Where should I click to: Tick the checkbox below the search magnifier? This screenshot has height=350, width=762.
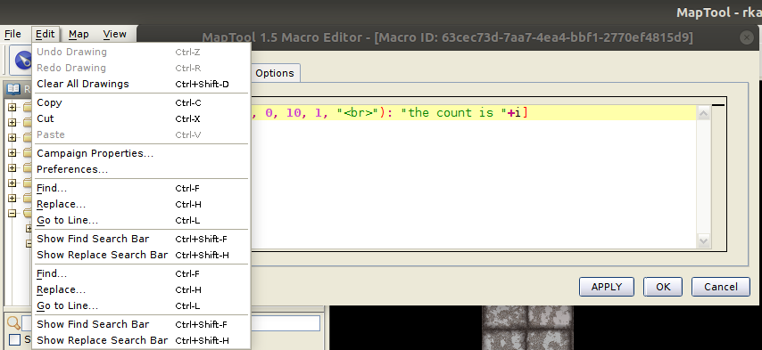(x=14, y=340)
